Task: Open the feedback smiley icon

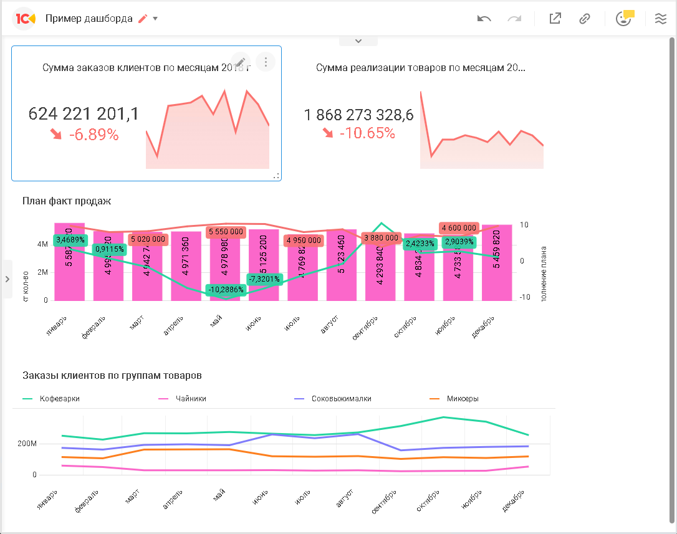Action: pyautogui.click(x=623, y=18)
